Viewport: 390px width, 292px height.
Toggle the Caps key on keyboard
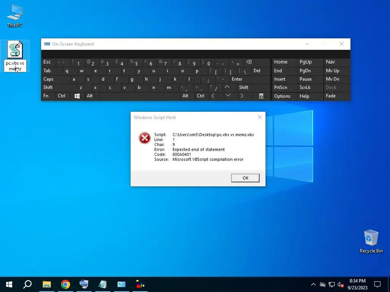[56, 79]
